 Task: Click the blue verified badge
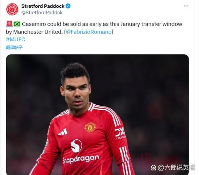[68, 6]
